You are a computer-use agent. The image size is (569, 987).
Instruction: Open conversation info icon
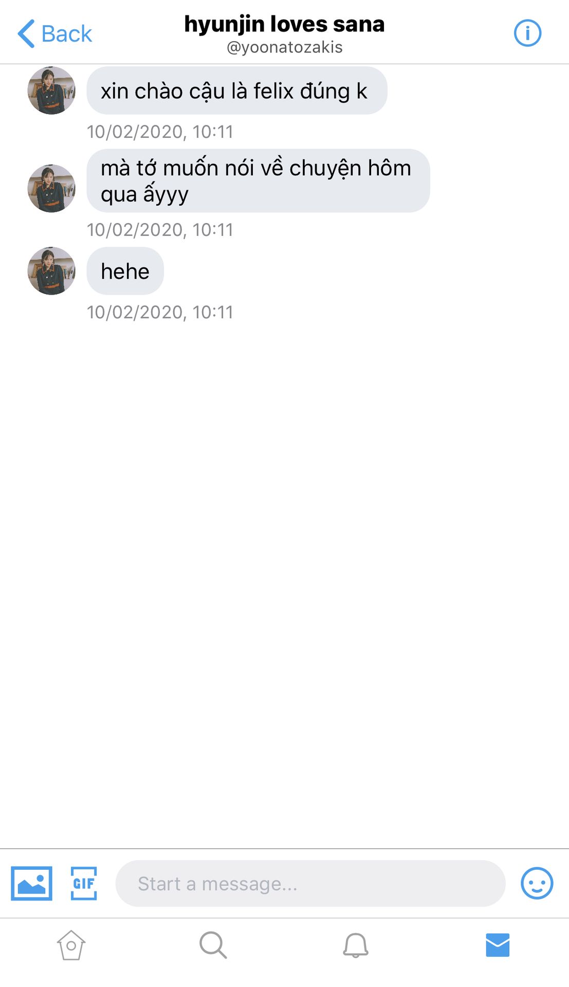tap(527, 33)
